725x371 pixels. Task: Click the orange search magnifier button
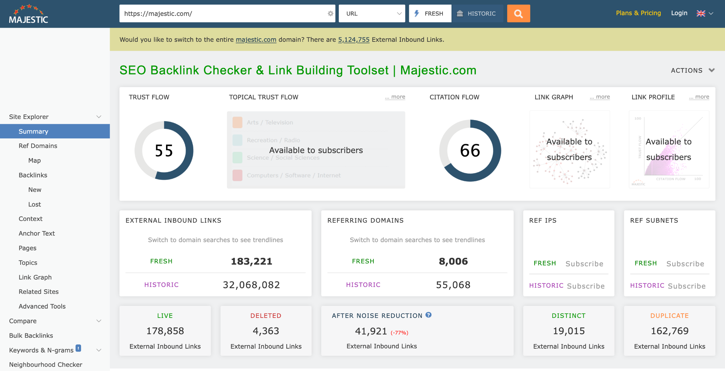pyautogui.click(x=518, y=13)
